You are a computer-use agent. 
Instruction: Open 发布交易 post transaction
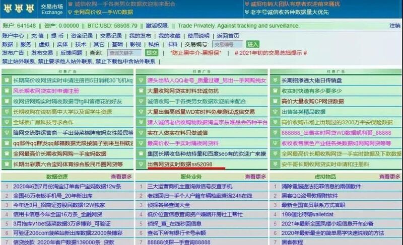pos(42,53)
